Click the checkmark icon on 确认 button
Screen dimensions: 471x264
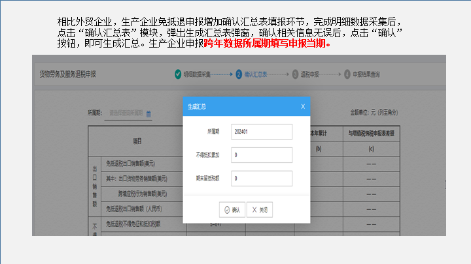227,210
